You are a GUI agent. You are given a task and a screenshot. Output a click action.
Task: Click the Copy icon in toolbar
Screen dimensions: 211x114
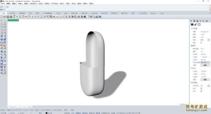pos(20,17)
